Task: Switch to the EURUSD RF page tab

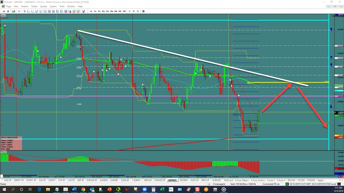Action: 92,180
